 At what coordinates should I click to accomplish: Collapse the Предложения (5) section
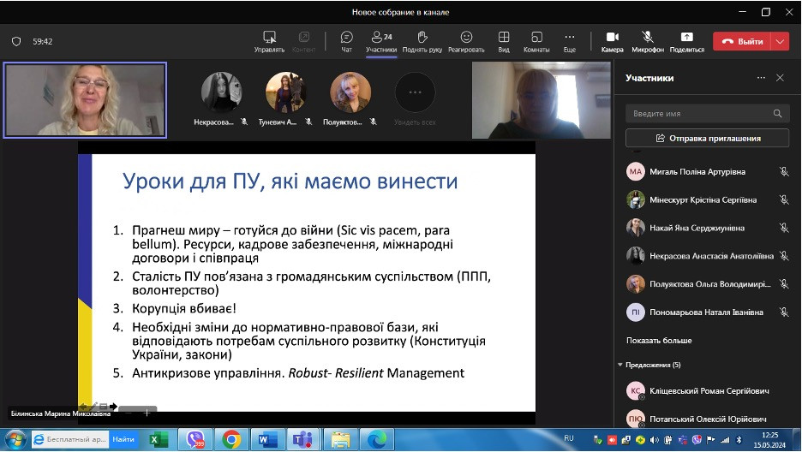tap(620, 365)
